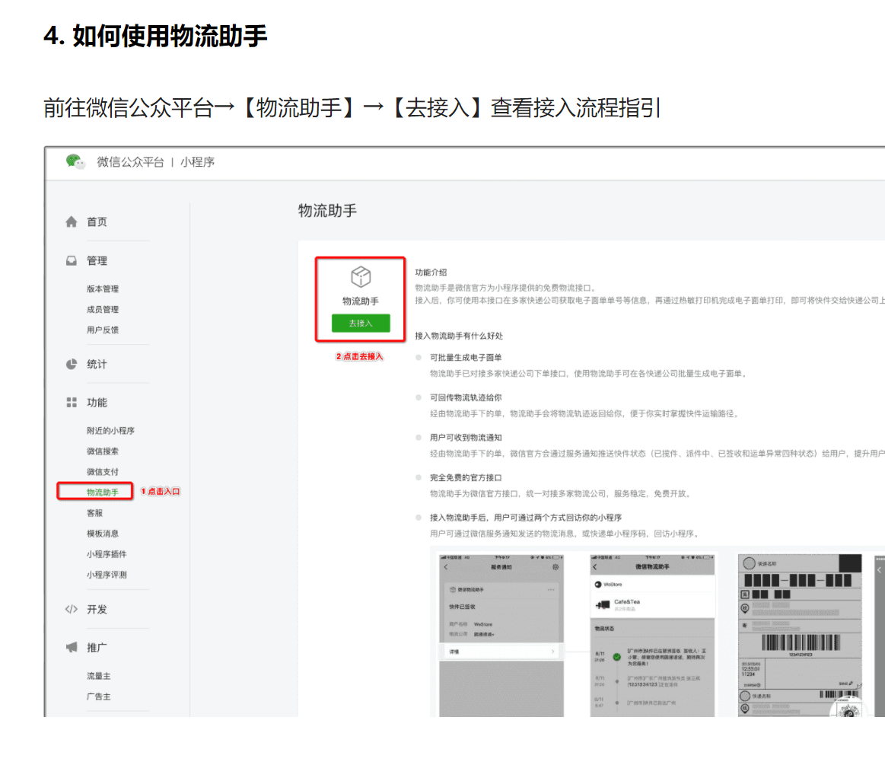Open the 开发 sidebar section

[97, 609]
